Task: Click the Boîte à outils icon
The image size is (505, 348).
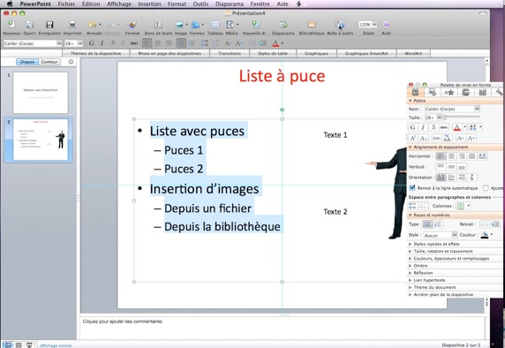Action: (x=340, y=25)
